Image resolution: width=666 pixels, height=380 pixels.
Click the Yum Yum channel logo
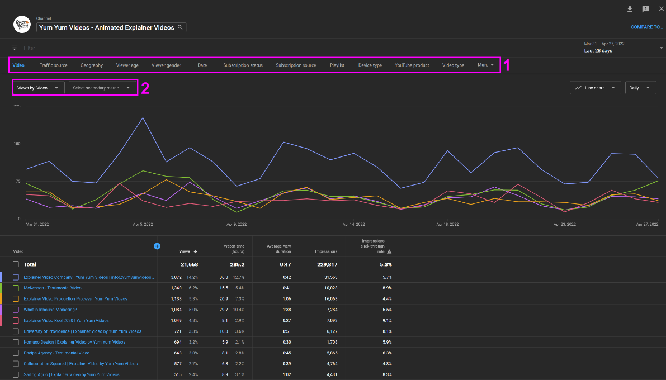coord(22,25)
